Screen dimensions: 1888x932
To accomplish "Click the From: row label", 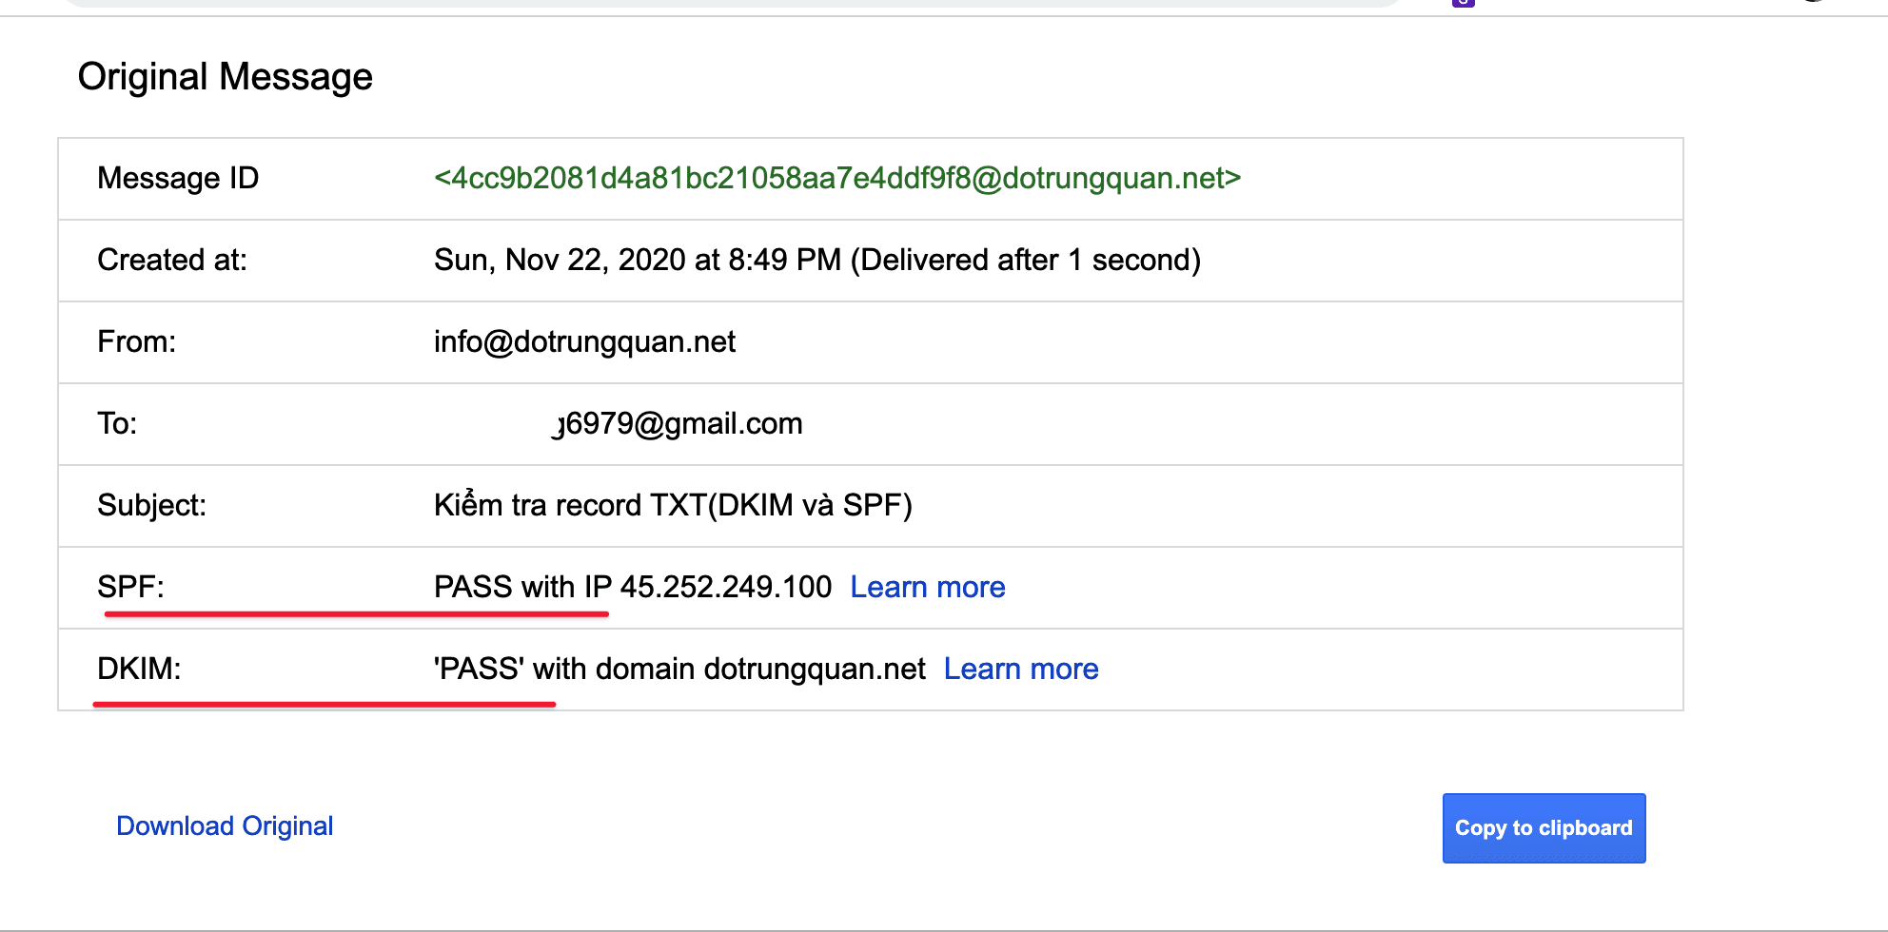I will pos(136,341).
